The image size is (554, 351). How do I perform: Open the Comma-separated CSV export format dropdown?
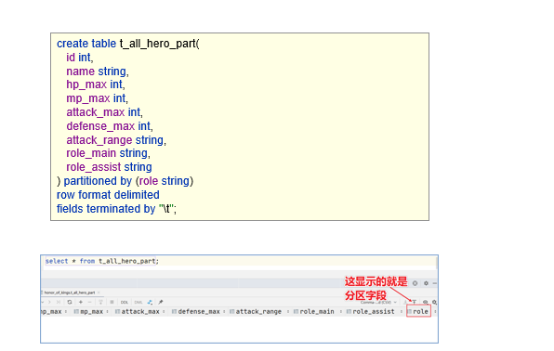(378, 303)
